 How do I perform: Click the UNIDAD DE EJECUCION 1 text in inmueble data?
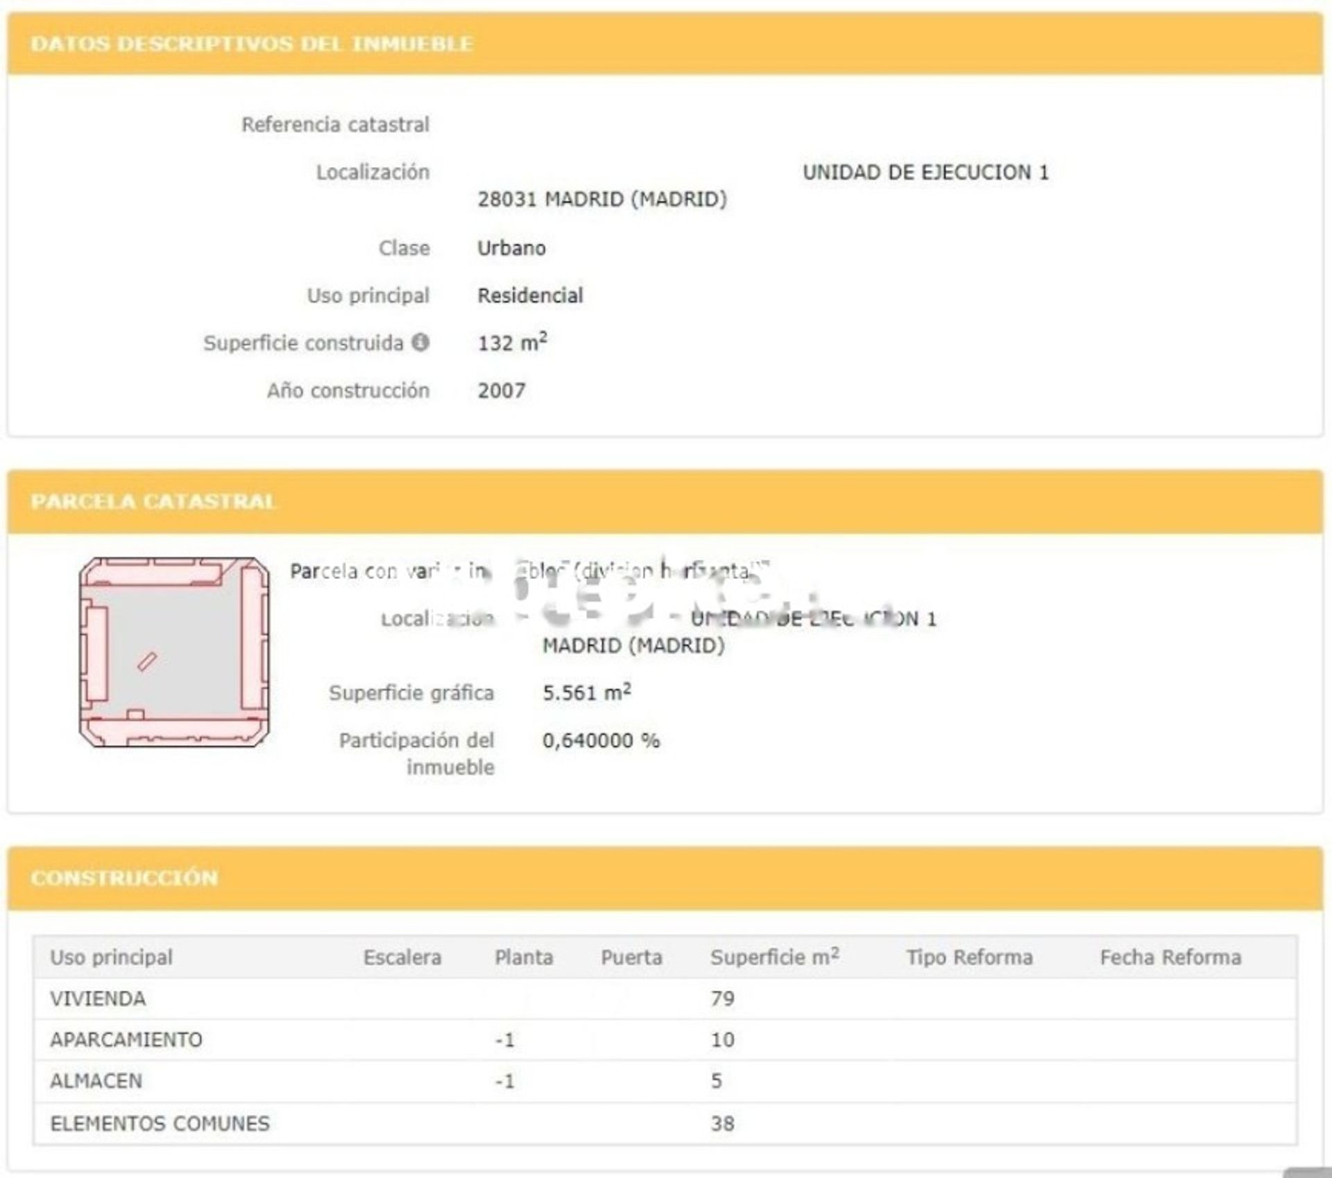coord(925,172)
